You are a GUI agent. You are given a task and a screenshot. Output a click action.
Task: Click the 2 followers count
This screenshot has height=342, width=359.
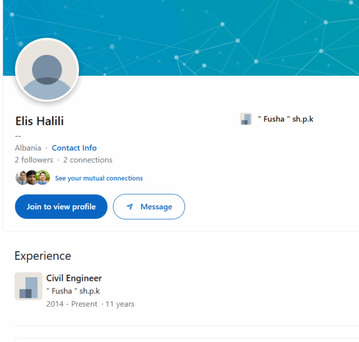click(34, 160)
